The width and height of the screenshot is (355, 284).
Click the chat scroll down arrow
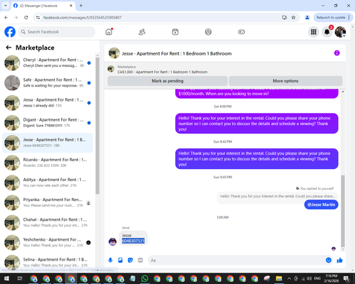343,249
